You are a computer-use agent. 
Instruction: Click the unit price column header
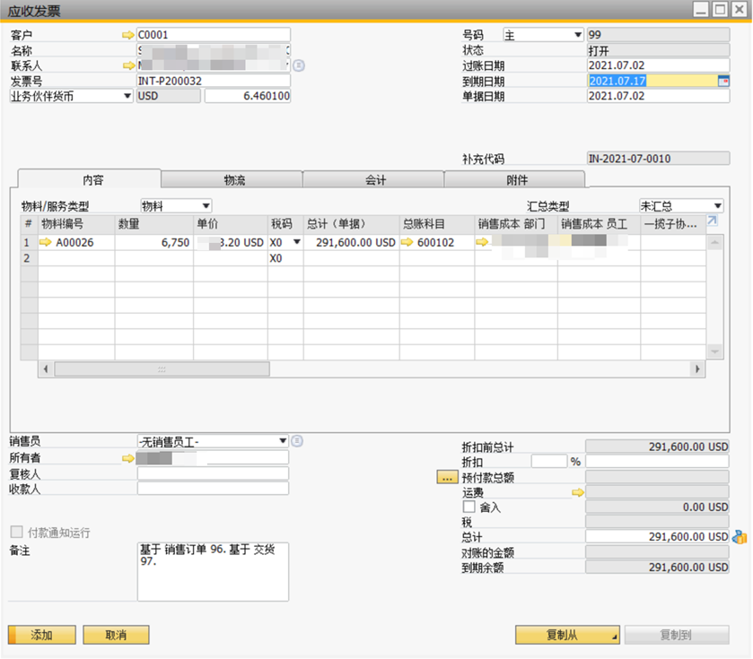coord(231,224)
